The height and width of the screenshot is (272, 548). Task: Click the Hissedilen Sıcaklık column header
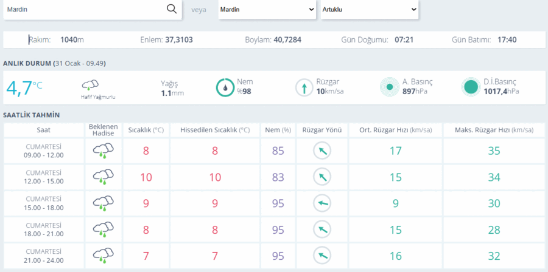(215, 131)
